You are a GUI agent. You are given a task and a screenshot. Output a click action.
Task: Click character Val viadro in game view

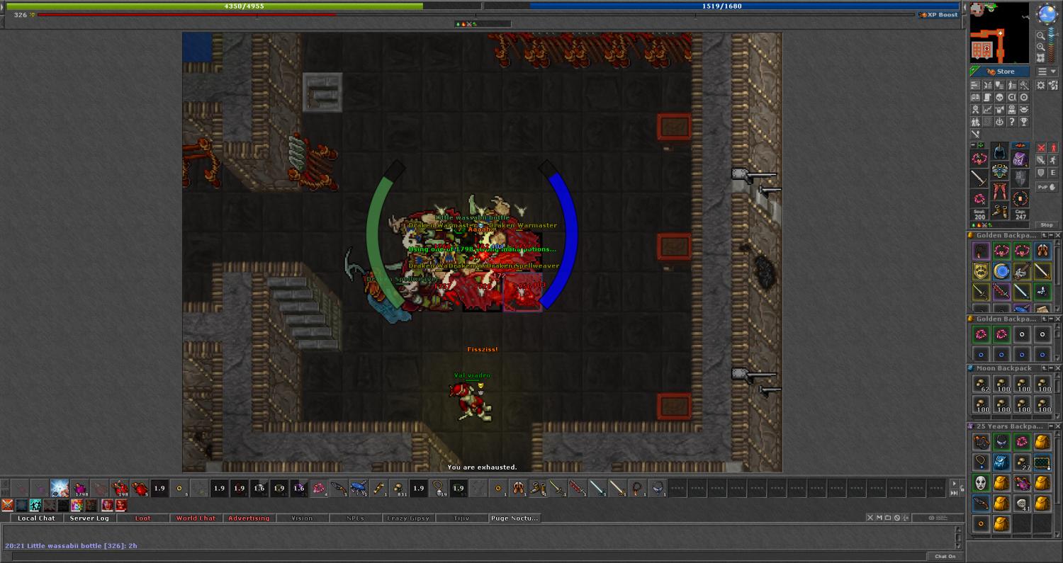[471, 400]
